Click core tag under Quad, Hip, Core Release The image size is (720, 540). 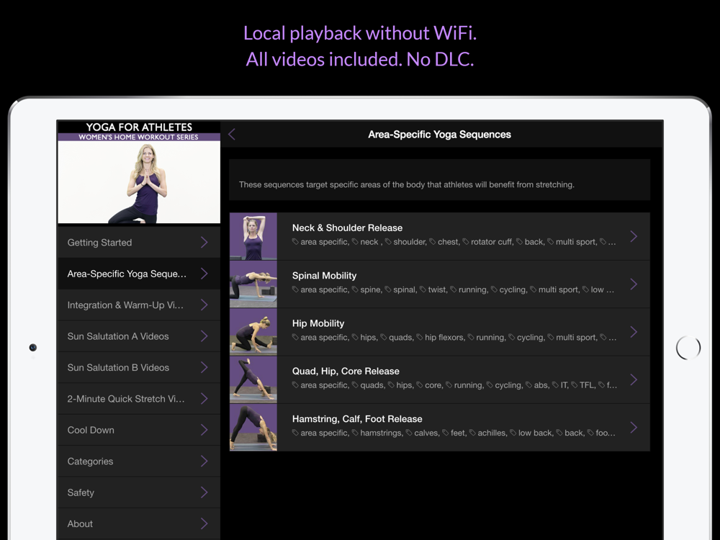(x=429, y=385)
